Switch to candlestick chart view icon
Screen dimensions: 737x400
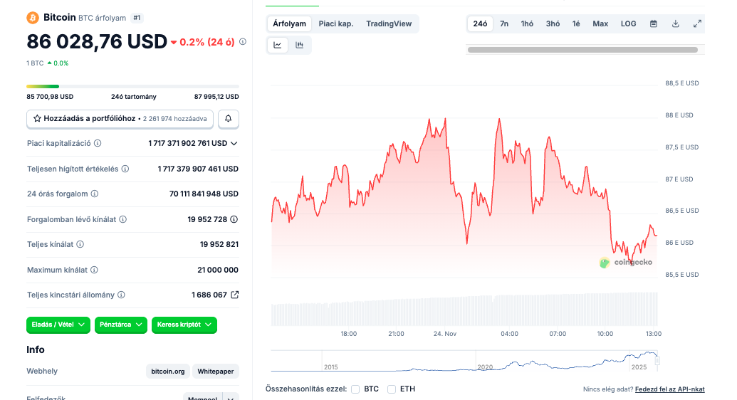tap(299, 45)
